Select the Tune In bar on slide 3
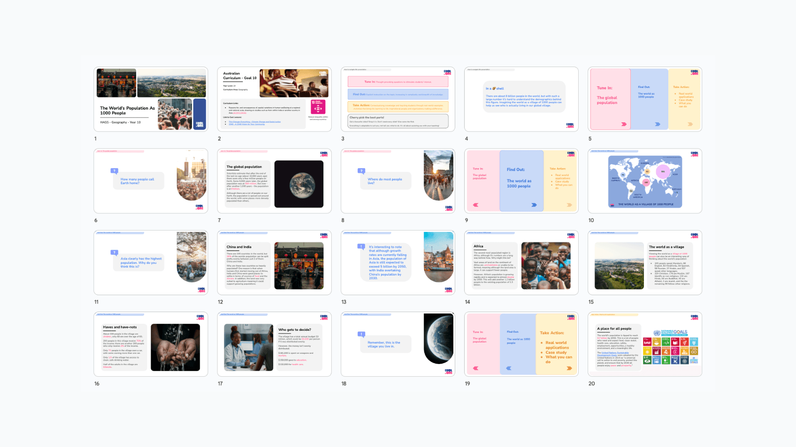 tap(398, 82)
